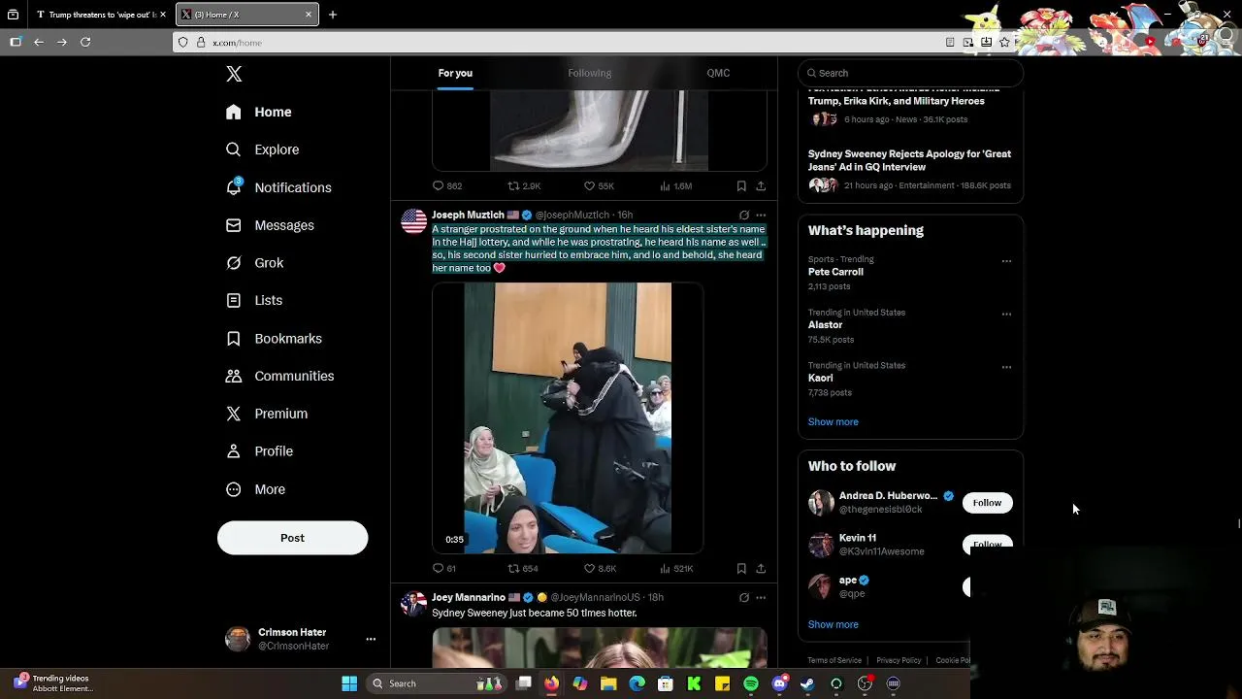Open Terms of Service link
The height and width of the screenshot is (699, 1242).
point(834,660)
